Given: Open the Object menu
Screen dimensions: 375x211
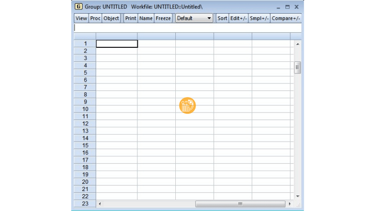Looking at the screenshot, I should (111, 18).
